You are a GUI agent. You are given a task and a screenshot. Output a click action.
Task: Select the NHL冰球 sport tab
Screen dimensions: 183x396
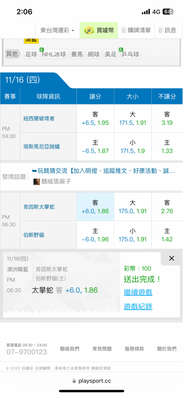(54, 54)
